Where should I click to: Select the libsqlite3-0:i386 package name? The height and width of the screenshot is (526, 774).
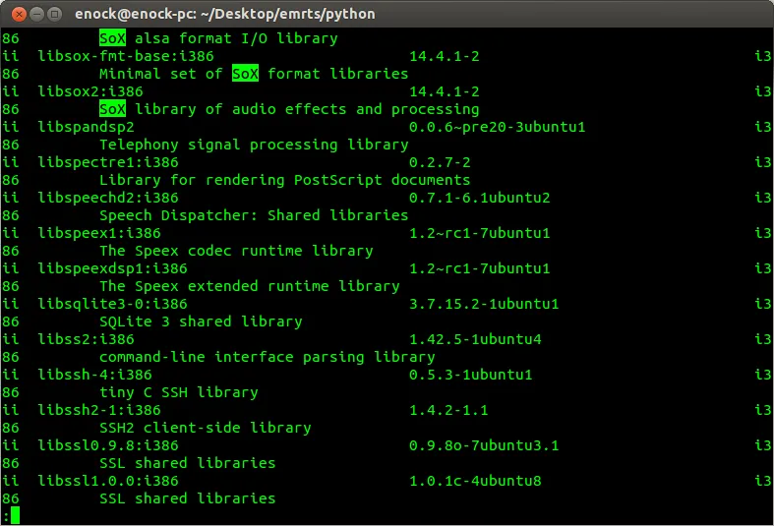point(112,304)
